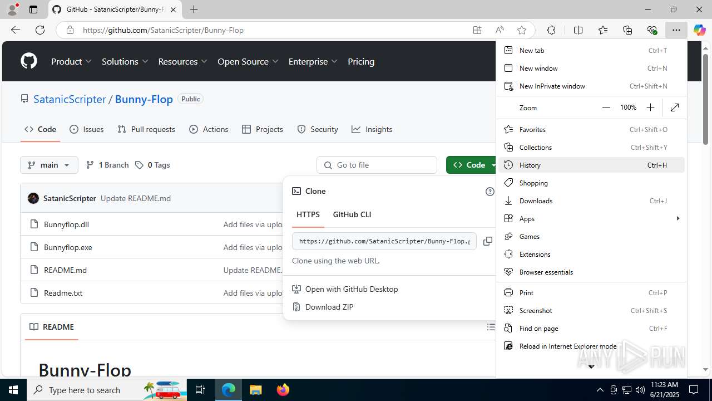The image size is (712, 401).
Task: Open the Favorites list toolbar icon
Action: pyautogui.click(x=603, y=30)
